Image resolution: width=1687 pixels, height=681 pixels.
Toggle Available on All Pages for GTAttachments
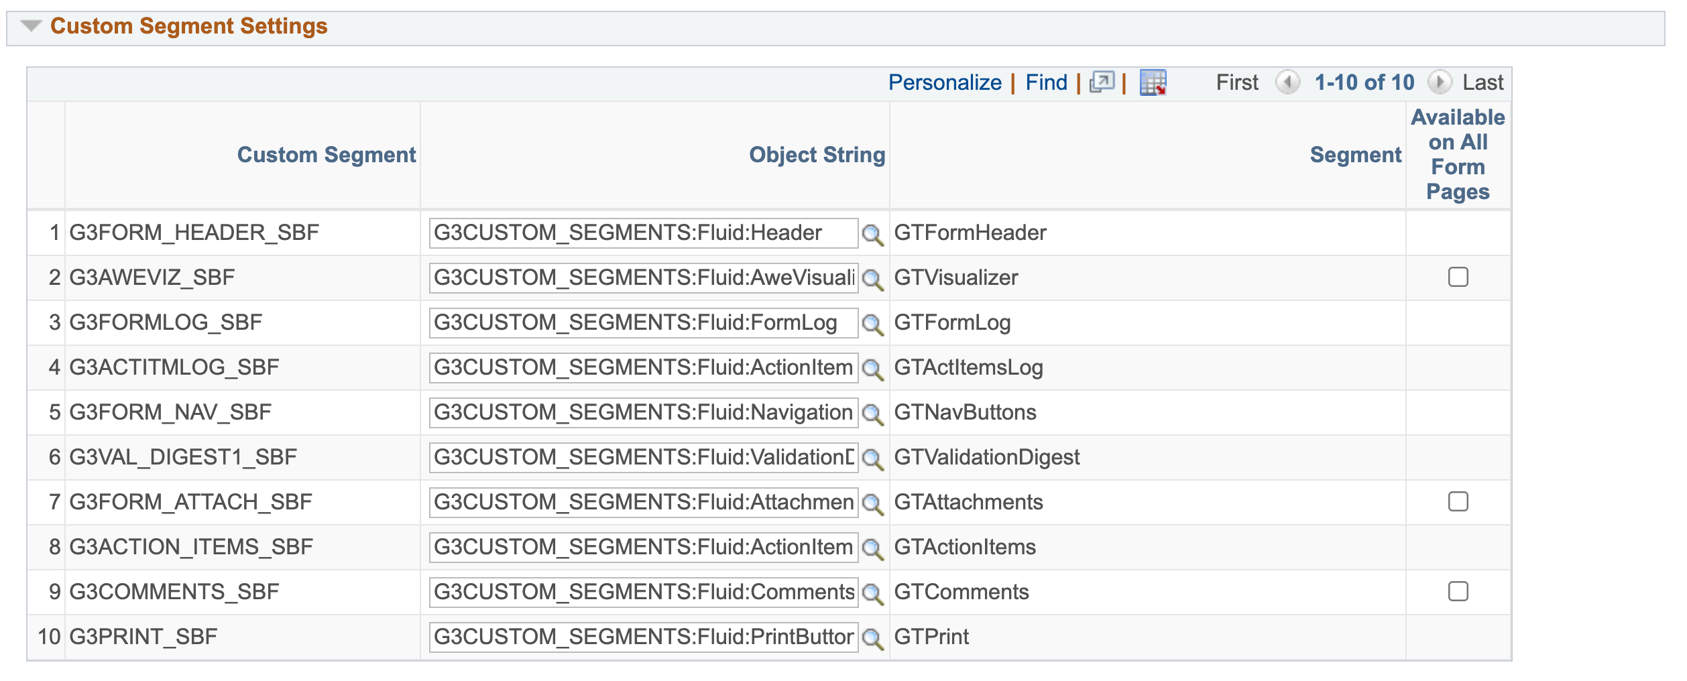(1458, 501)
